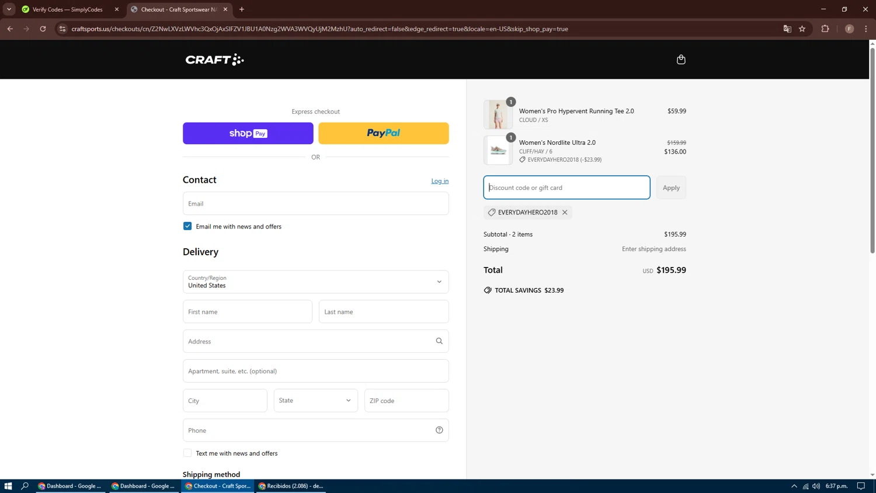The width and height of the screenshot is (876, 493).
Task: Open a new browser tab
Action: click(x=242, y=9)
